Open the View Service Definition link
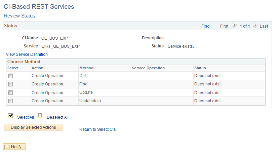 coord(27,54)
